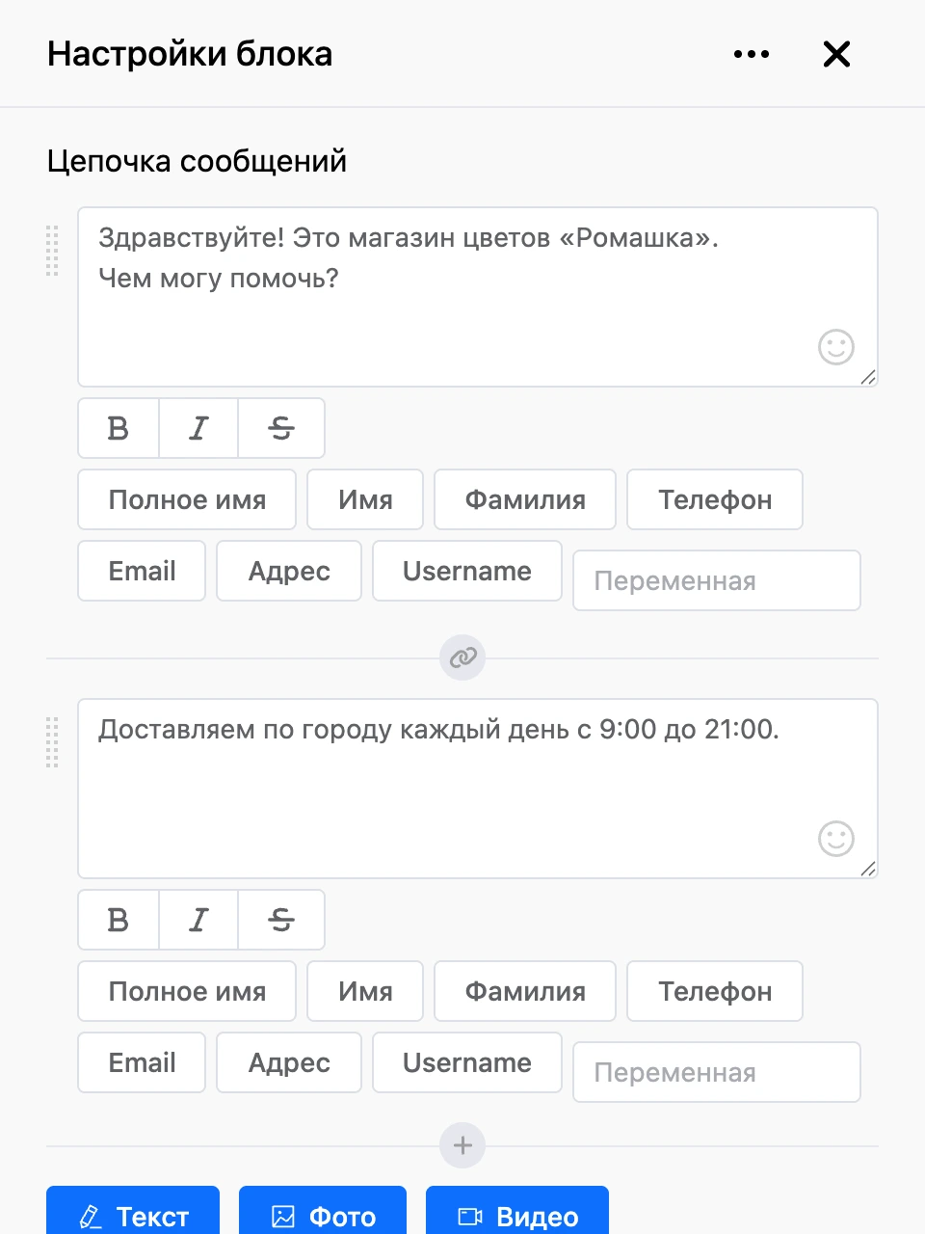Focus the Переменная field under the delivery message
This screenshot has width=925, height=1234.
point(717,1072)
